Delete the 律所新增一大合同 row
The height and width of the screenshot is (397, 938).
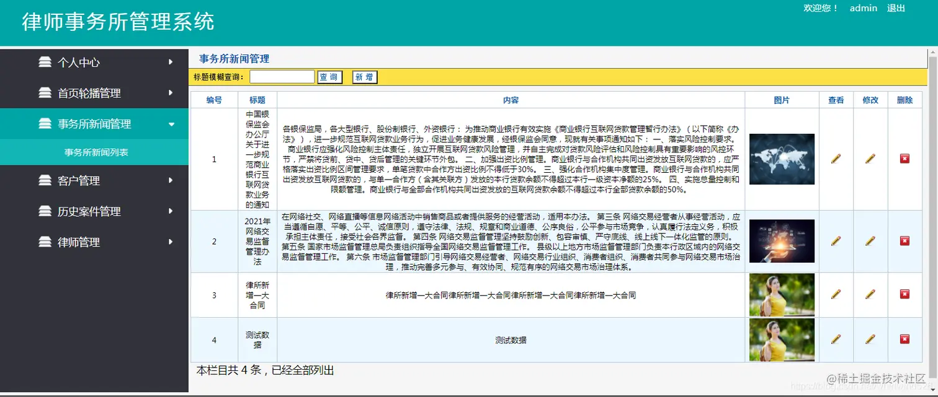pos(904,295)
